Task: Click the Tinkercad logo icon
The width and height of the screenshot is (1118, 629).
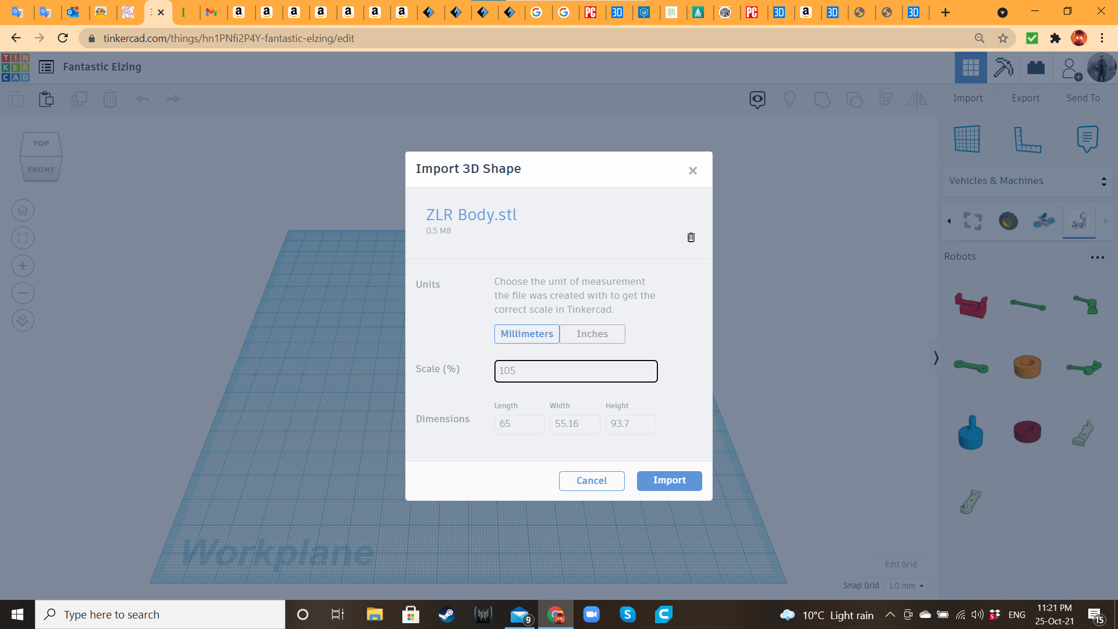Action: [x=16, y=67]
